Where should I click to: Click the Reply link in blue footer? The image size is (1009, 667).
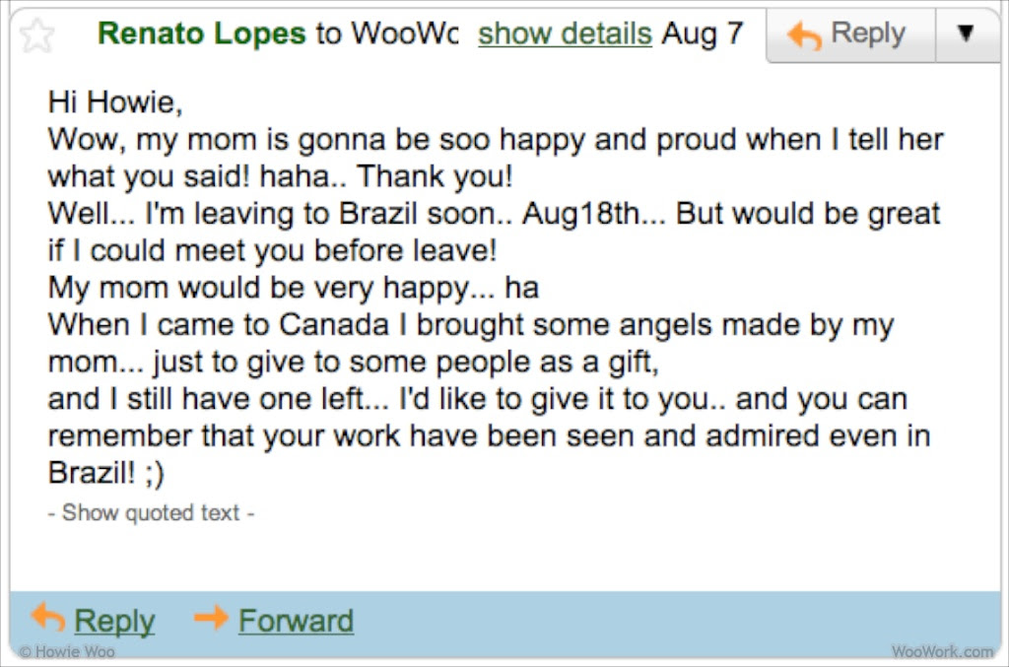click(x=114, y=621)
